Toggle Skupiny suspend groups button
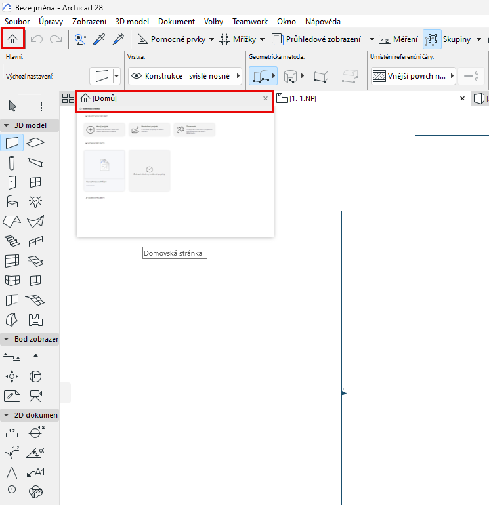This screenshot has width=489, height=505. [x=432, y=39]
